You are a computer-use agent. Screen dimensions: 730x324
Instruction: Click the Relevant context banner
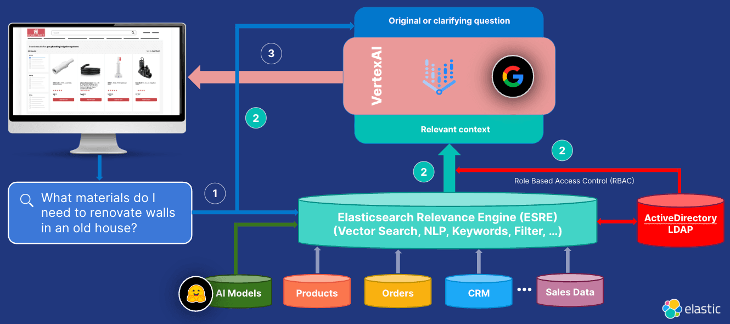tap(455, 129)
